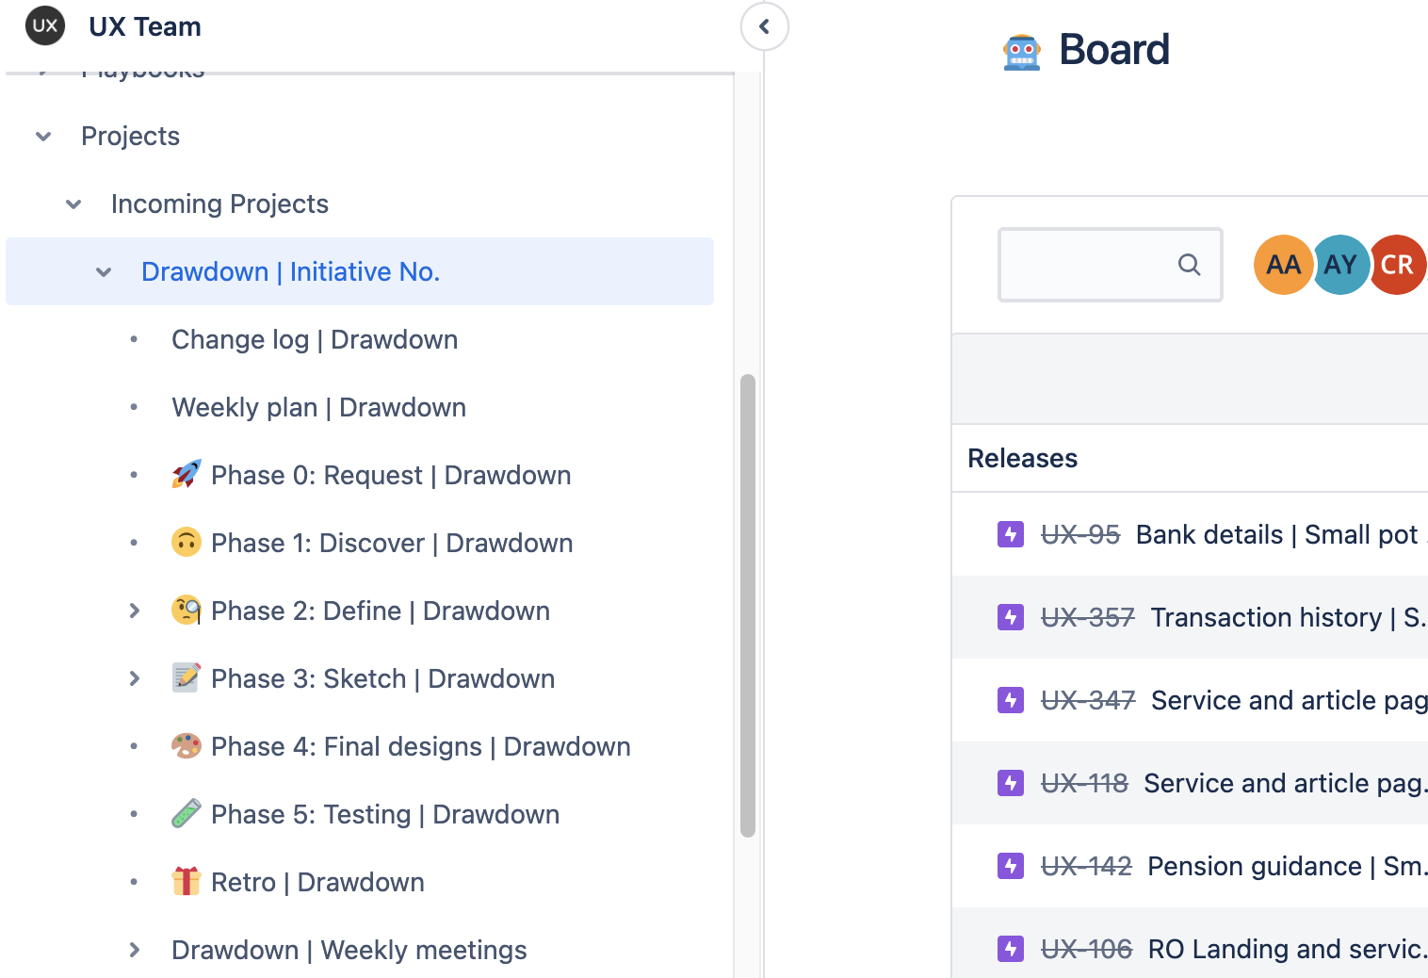
Task: Click the UX Team space avatar
Action: coord(45,26)
